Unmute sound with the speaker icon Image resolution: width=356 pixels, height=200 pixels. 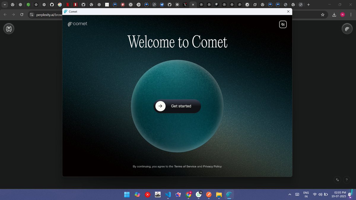[283, 24]
